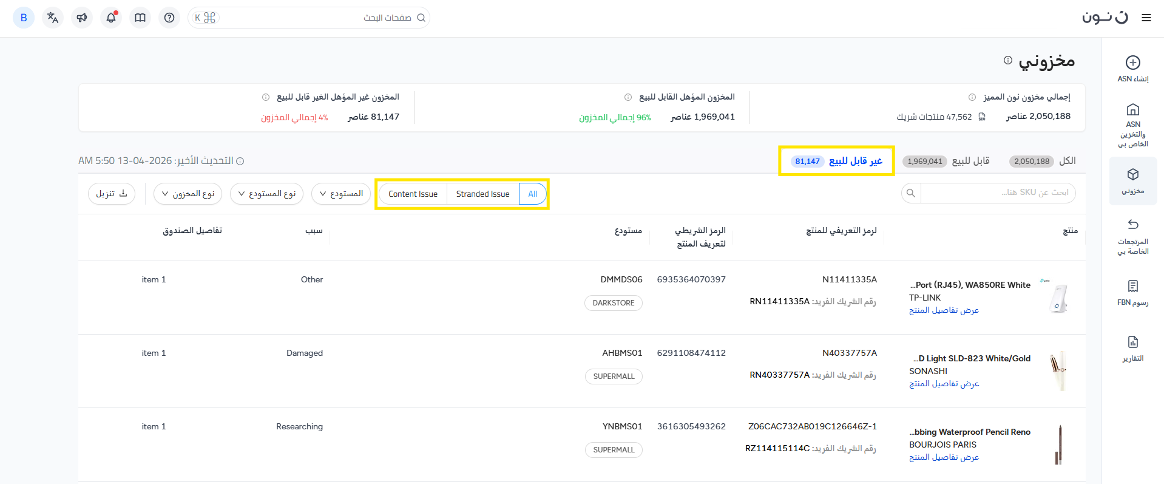Image resolution: width=1164 pixels, height=484 pixels.
Task: Click the SONASHI product thumbnail
Action: (1058, 371)
